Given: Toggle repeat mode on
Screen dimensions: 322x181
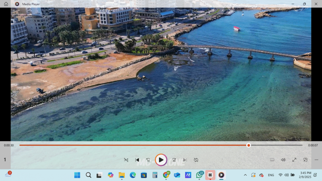Looking at the screenshot, I should pyautogui.click(x=196, y=160).
